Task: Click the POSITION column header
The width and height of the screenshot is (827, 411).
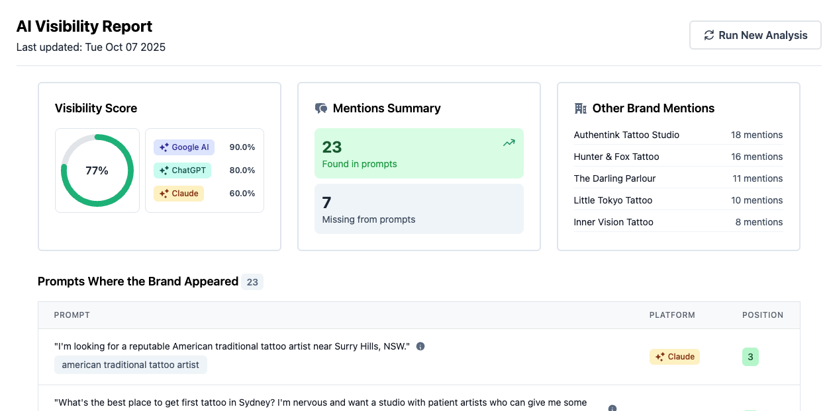Action: 762,315
